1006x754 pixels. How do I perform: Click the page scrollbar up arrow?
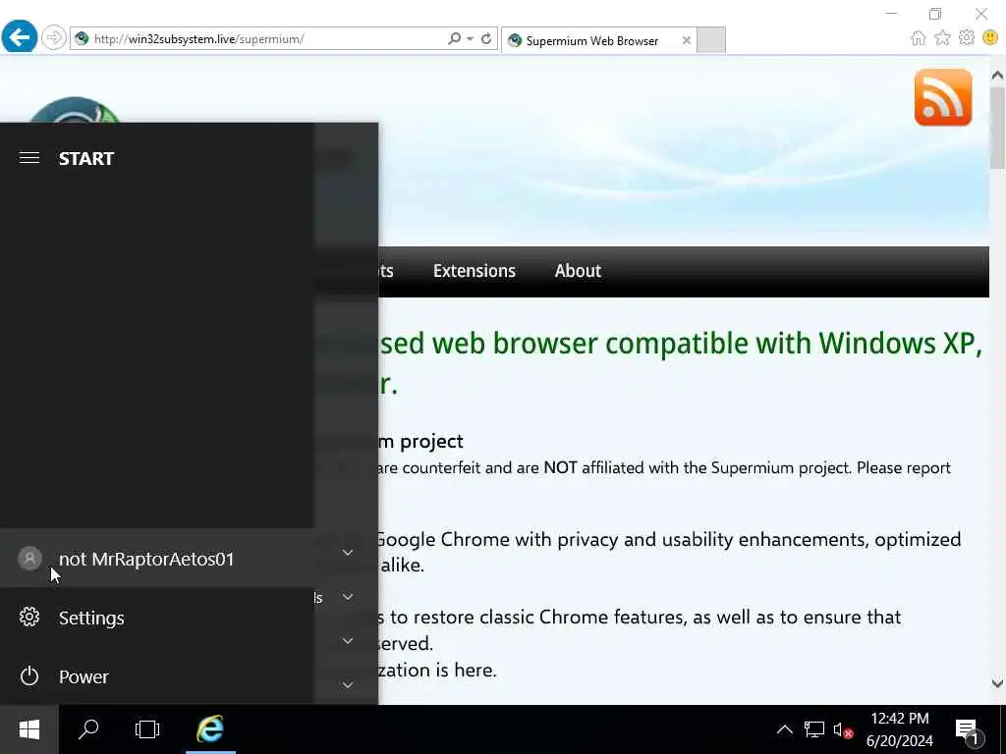coord(997,75)
